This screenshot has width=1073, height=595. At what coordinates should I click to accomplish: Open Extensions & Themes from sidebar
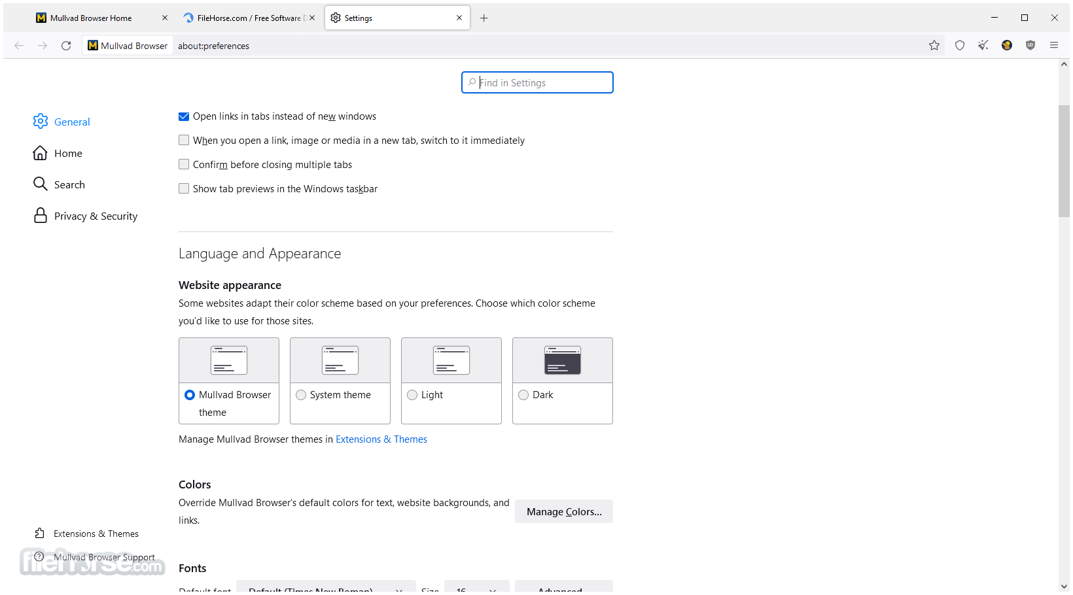tap(87, 534)
